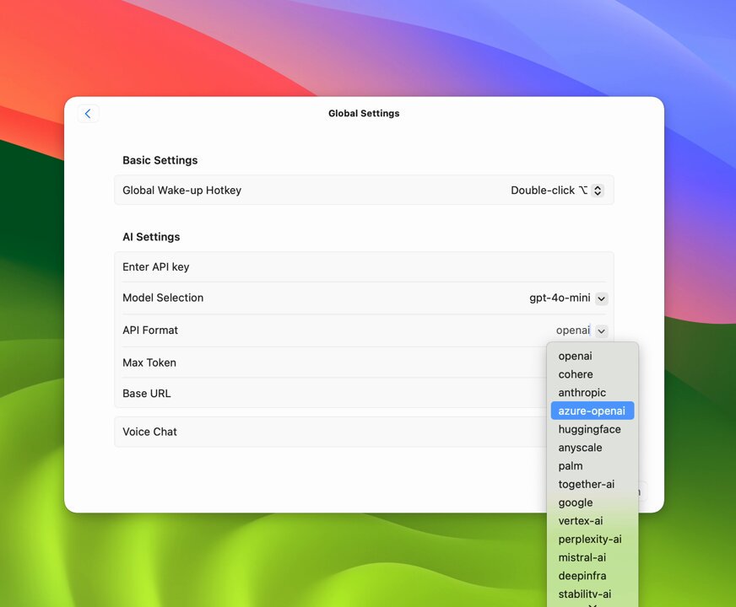Choose huggingface as API format
The height and width of the screenshot is (607, 736).
click(x=589, y=430)
